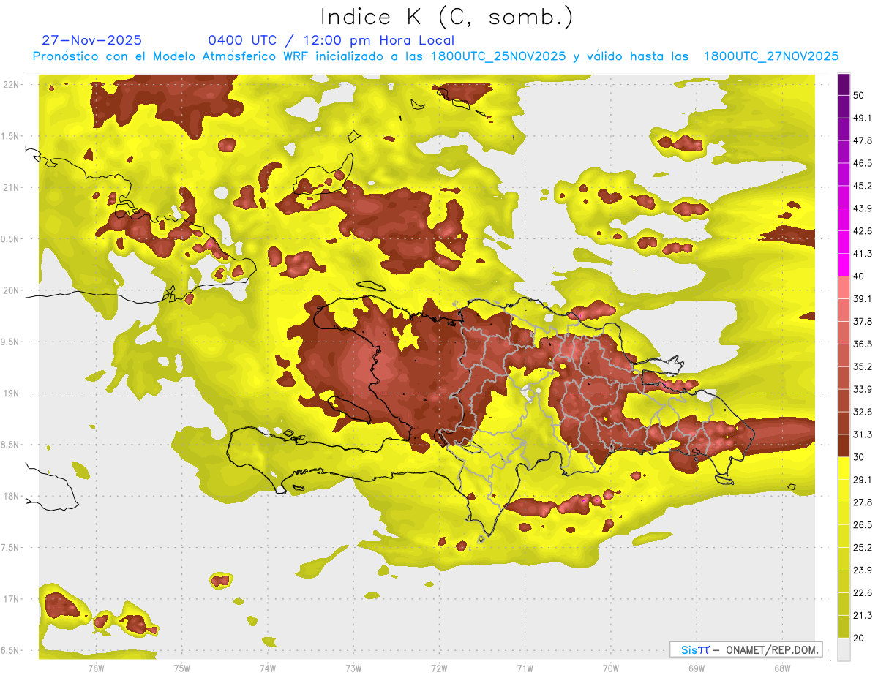Click the "25.2" value on the color scale
The height and width of the screenshot is (678, 878).
[863, 547]
